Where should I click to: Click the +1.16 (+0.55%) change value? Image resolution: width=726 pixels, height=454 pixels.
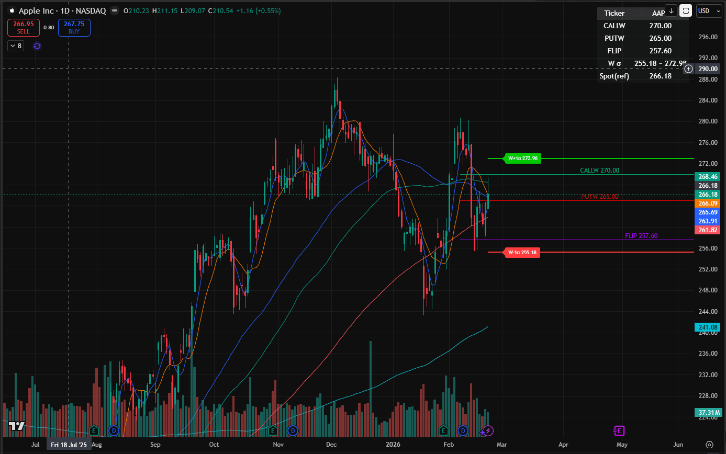click(x=258, y=10)
